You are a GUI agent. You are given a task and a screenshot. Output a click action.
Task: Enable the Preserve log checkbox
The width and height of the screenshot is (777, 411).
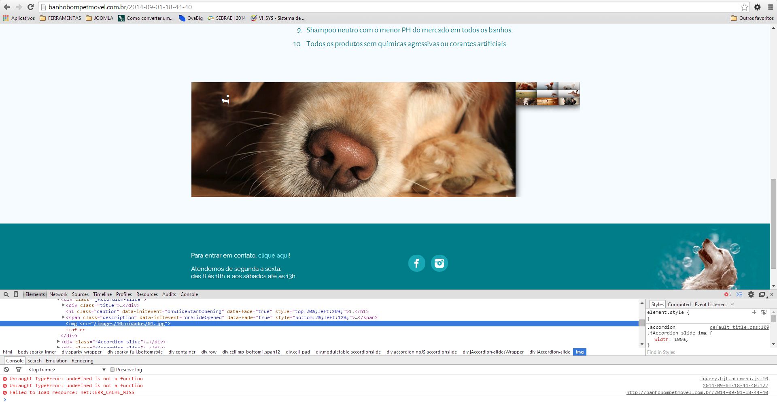click(x=113, y=370)
